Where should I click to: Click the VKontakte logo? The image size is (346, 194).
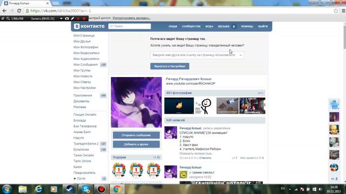click(x=89, y=26)
